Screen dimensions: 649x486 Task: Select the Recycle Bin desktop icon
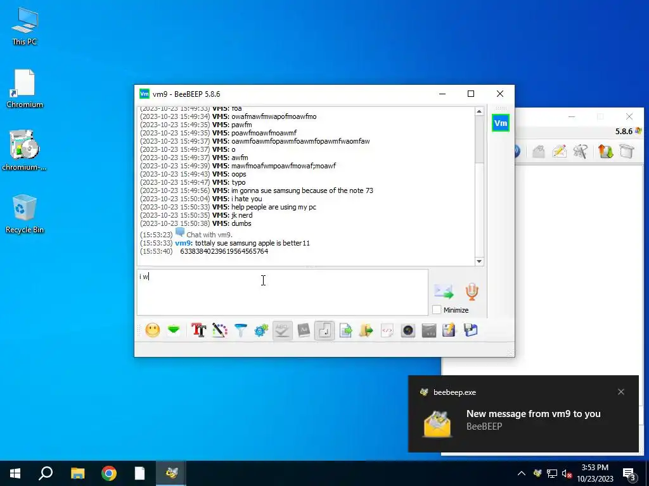click(x=25, y=214)
